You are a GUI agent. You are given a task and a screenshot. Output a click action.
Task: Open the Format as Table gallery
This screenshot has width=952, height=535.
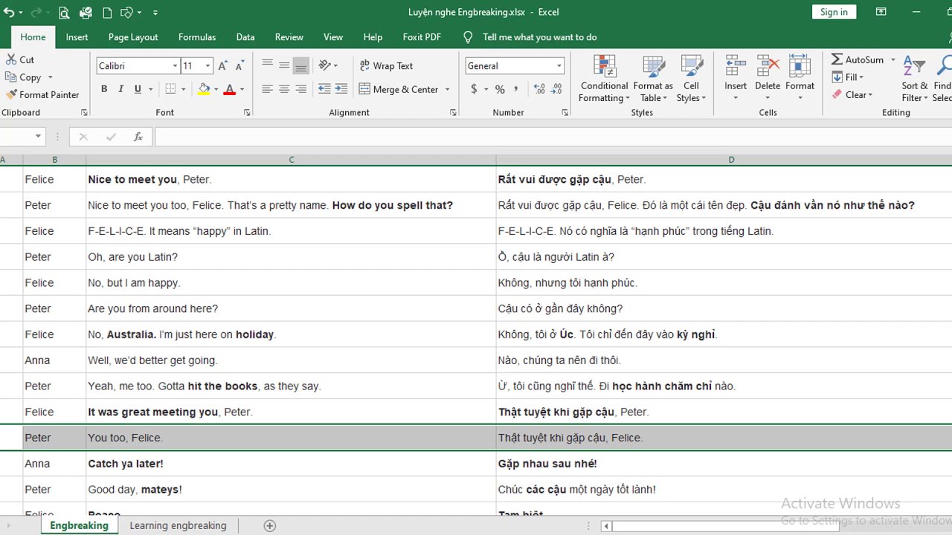pos(653,80)
